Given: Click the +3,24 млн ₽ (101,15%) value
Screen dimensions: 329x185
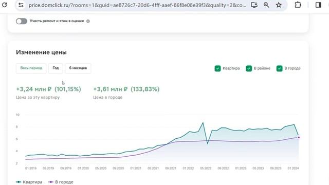Looking at the screenshot, I should [48, 89].
